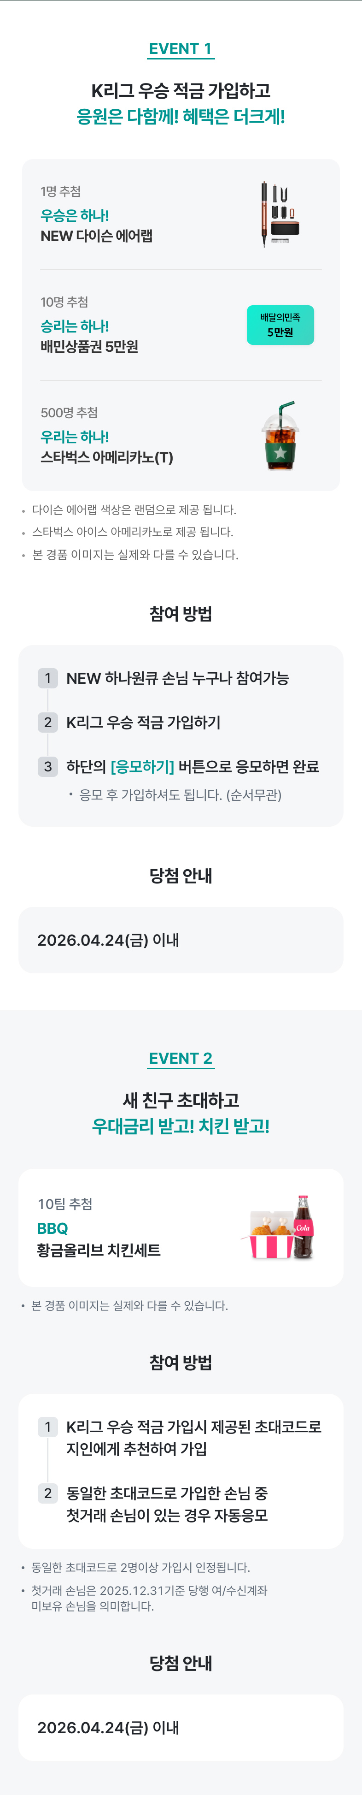This screenshot has height=1795, width=362.
Task: Click the 우대금리 받고! 치킨 받고! headline
Action: coord(180,1126)
